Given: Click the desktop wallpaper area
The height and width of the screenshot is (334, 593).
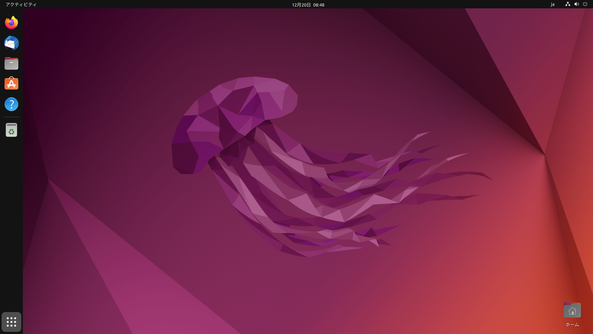Looking at the screenshot, I should click(296, 186).
